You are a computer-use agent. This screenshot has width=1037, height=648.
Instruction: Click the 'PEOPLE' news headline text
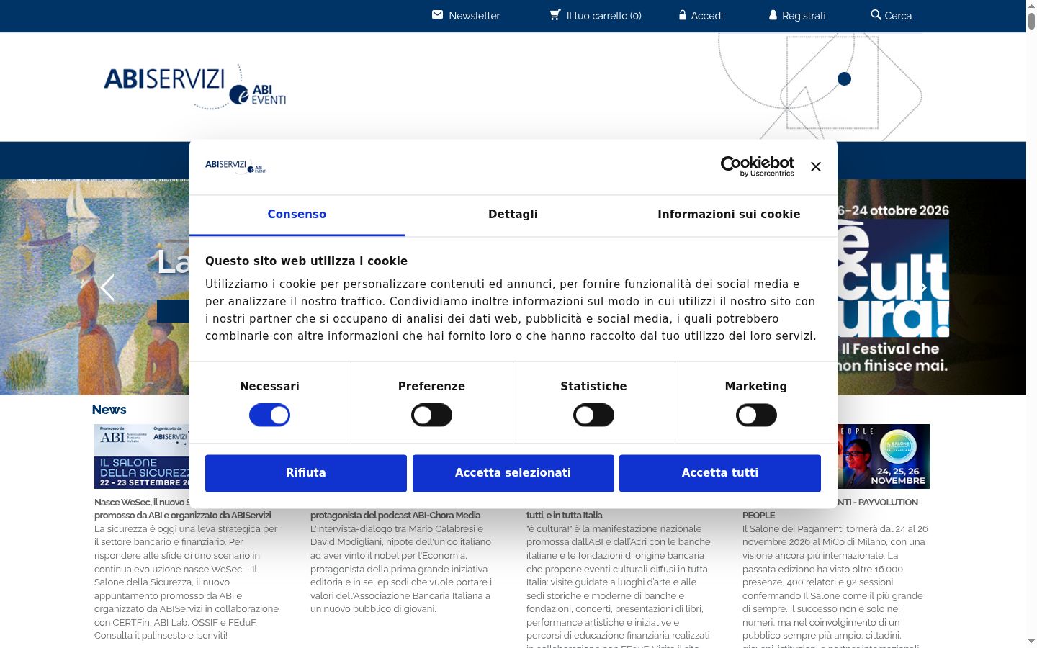759,516
